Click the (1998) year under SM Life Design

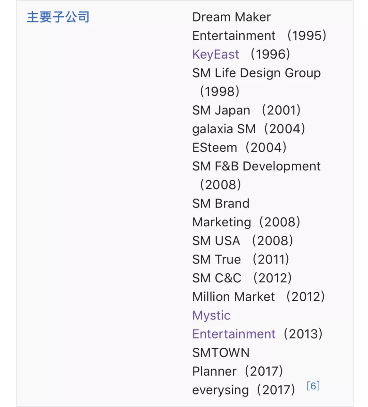click(219, 91)
